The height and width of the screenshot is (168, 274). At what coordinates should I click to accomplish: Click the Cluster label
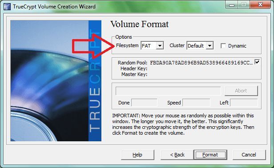[x=177, y=45]
